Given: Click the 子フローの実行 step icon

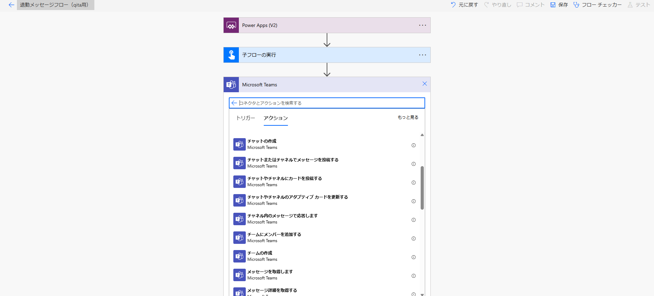Looking at the screenshot, I should [231, 55].
